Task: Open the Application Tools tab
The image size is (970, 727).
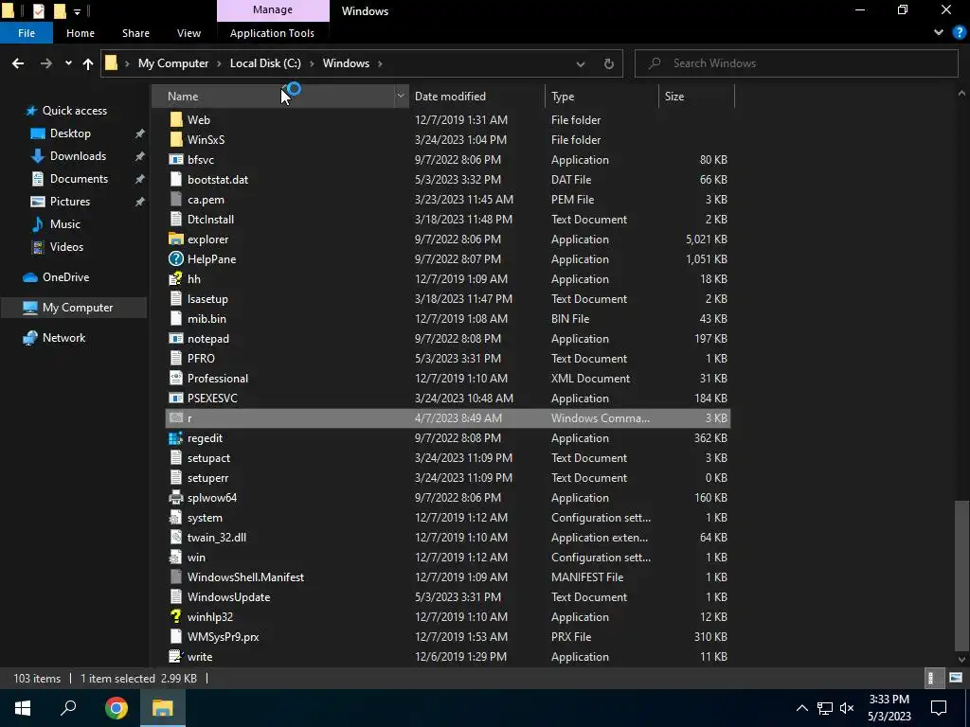Action: click(272, 33)
